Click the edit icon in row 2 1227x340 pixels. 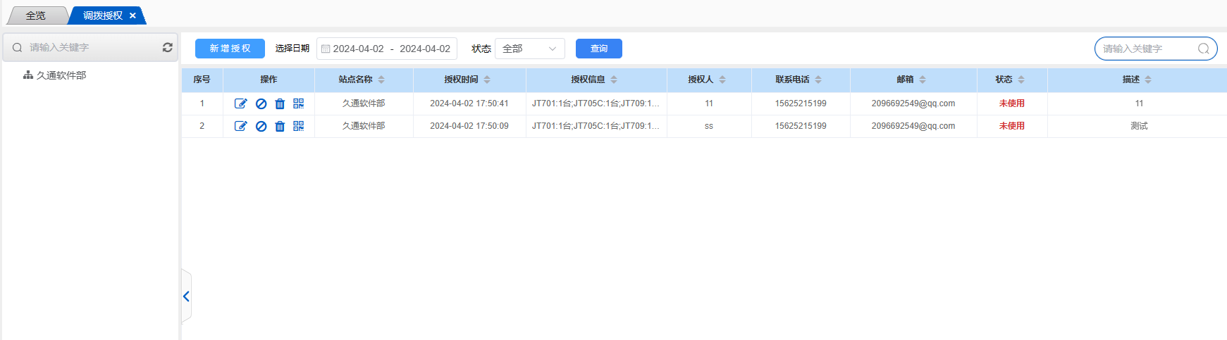point(240,126)
